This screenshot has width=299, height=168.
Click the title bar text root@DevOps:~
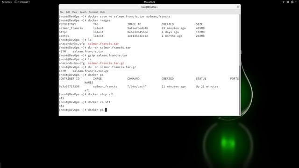[x=149, y=7]
